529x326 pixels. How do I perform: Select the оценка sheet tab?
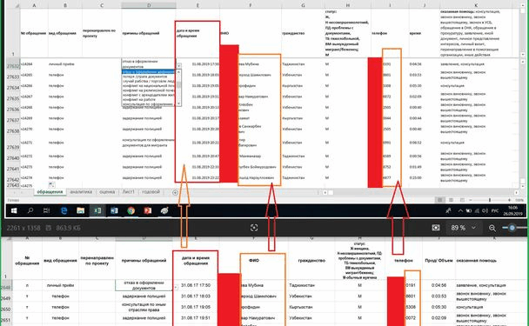coord(107,192)
